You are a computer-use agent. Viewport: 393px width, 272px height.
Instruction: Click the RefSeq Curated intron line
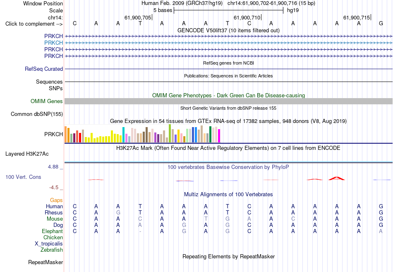228,69
